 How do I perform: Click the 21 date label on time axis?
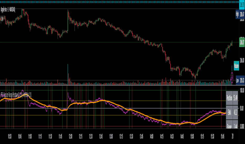233,136
